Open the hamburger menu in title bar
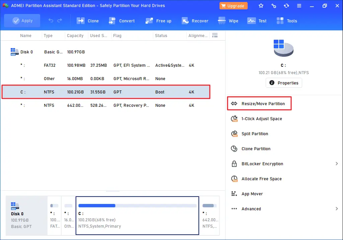Image resolution: width=343 pixels, height=240 pixels. 299,6
